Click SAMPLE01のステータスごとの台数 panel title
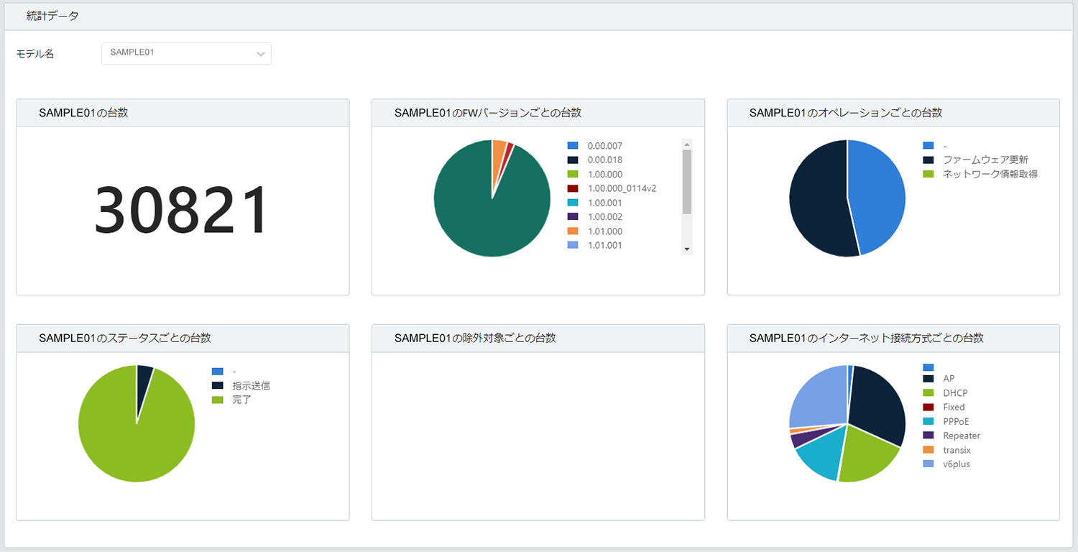This screenshot has height=552, width=1078. click(x=124, y=338)
